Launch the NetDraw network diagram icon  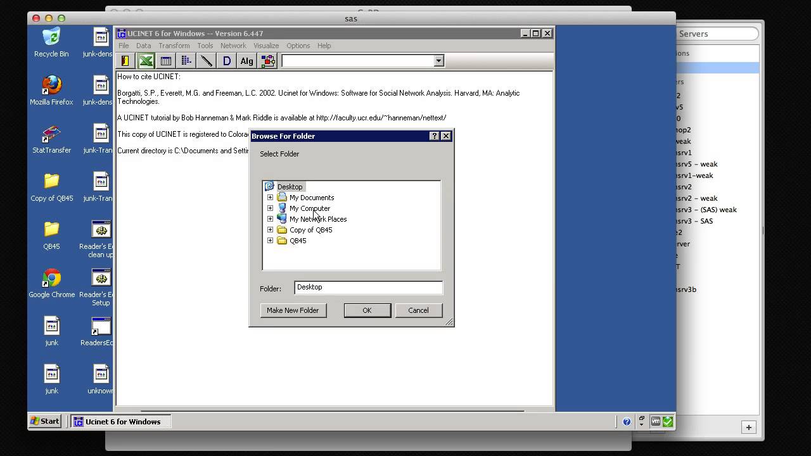[x=267, y=61]
